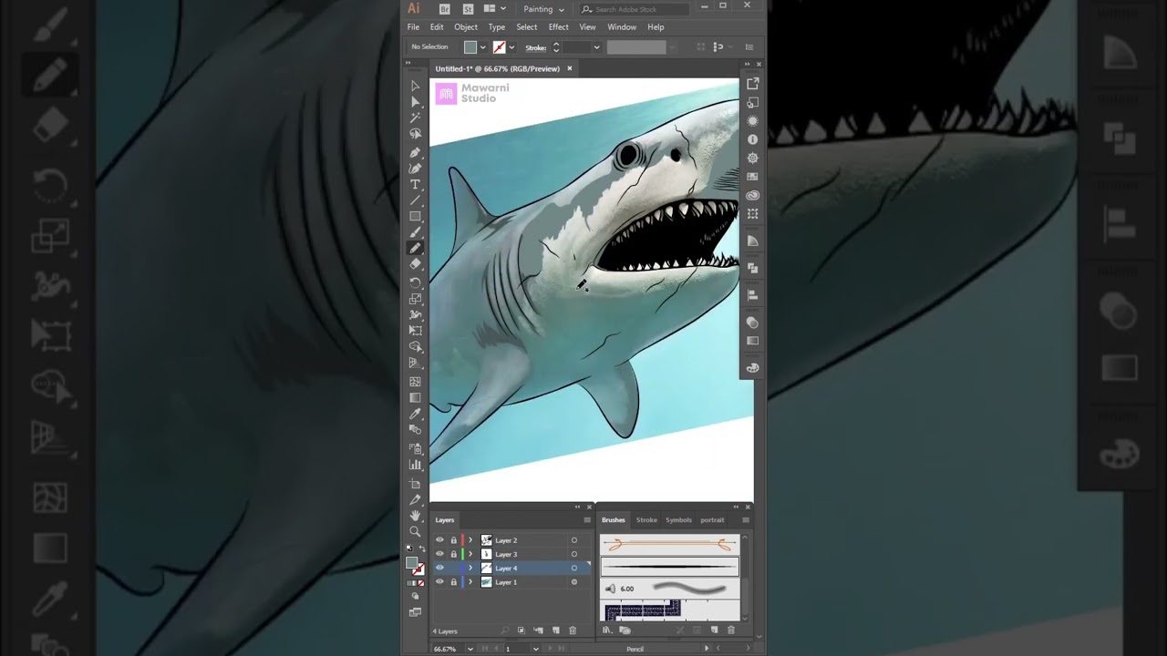Pick the Type tool
Screen dimensions: 1167x656
[x=415, y=184]
